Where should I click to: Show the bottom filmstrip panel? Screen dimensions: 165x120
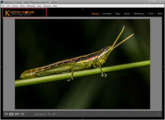[x=82, y=118]
